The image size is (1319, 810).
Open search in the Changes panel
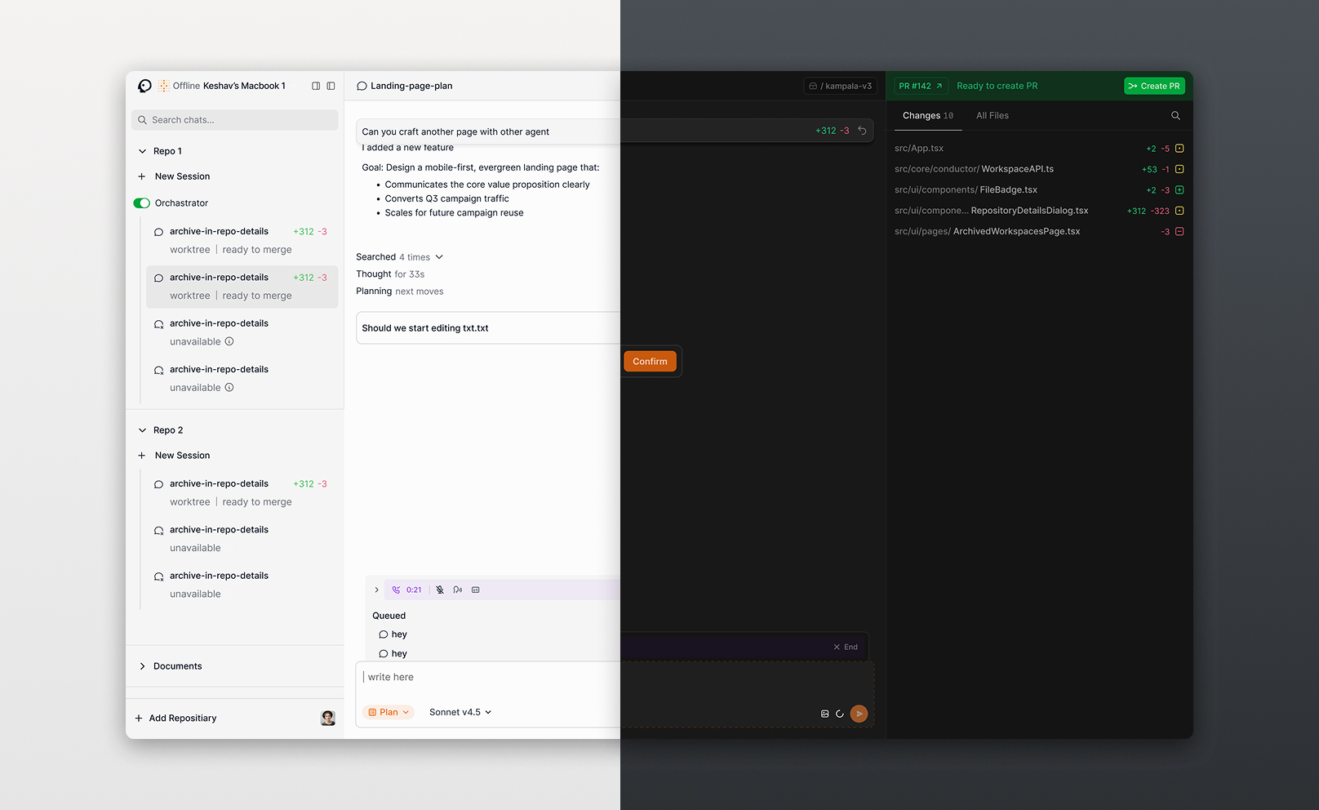[x=1175, y=116]
